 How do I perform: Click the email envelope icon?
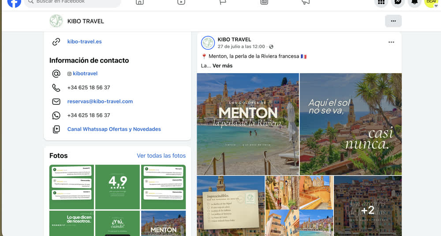tap(56, 101)
